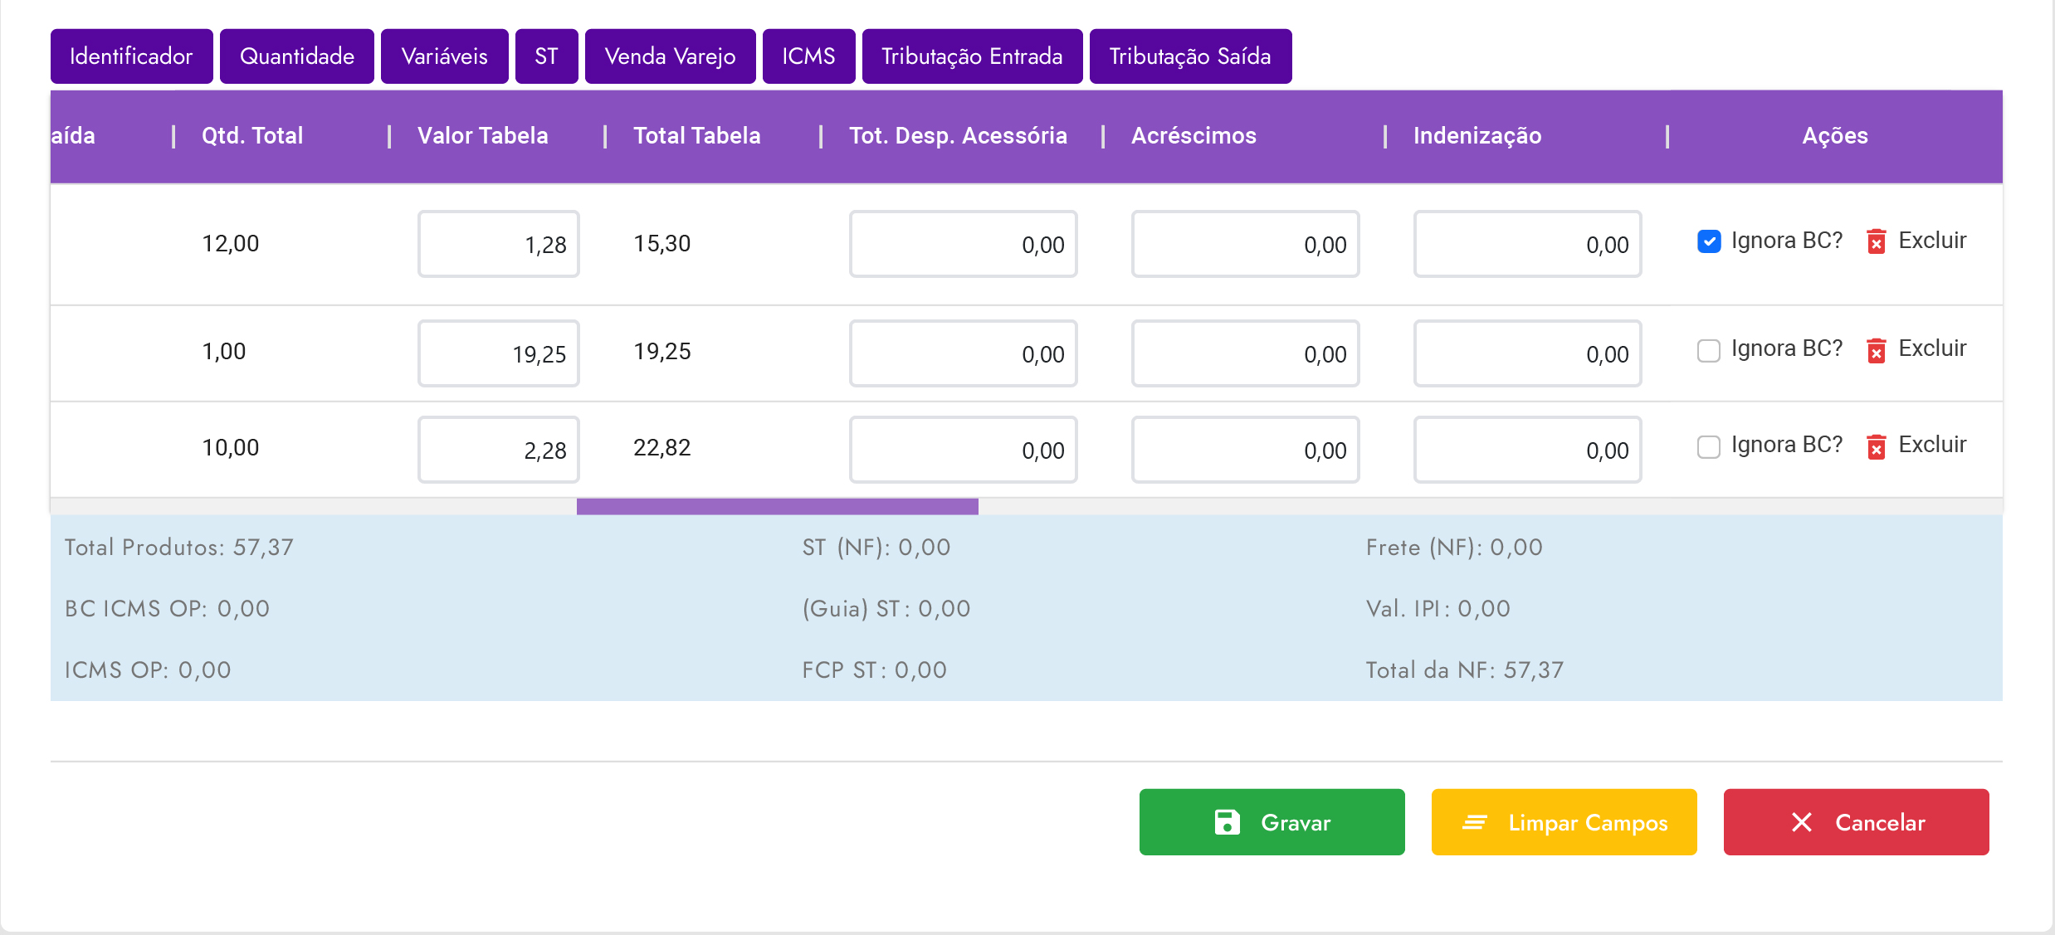Uncheck Ignora BC in the 12,00 row
The image size is (2055, 935).
[1709, 241]
